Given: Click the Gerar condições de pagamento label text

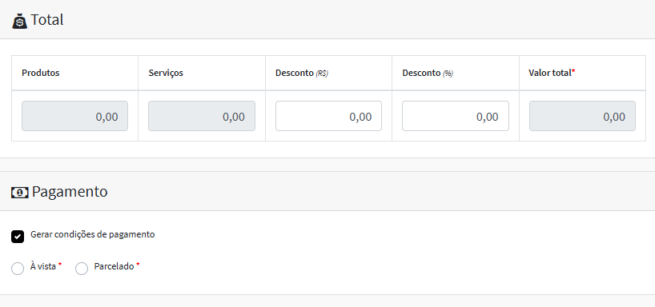Looking at the screenshot, I should [93, 234].
